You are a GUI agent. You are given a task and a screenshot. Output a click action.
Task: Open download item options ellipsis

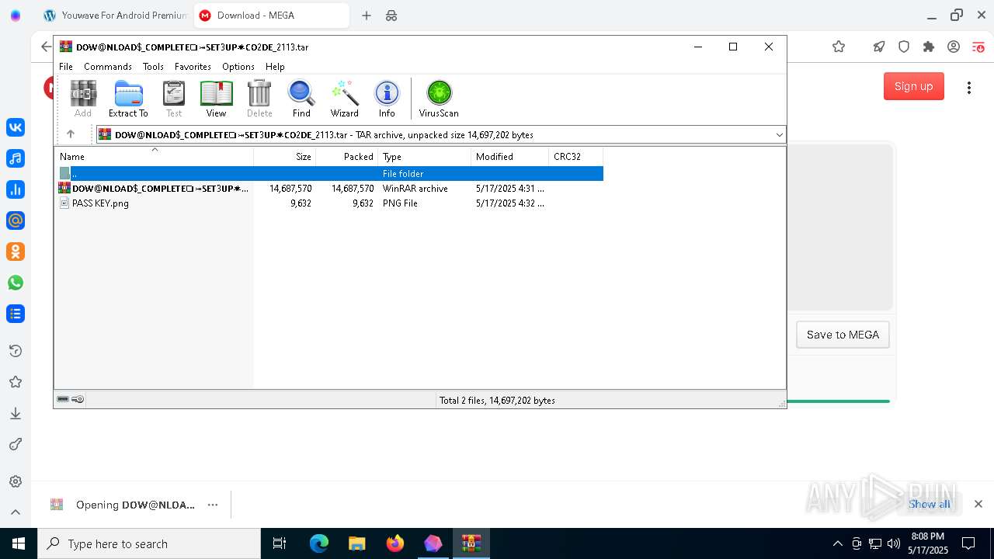click(x=213, y=505)
